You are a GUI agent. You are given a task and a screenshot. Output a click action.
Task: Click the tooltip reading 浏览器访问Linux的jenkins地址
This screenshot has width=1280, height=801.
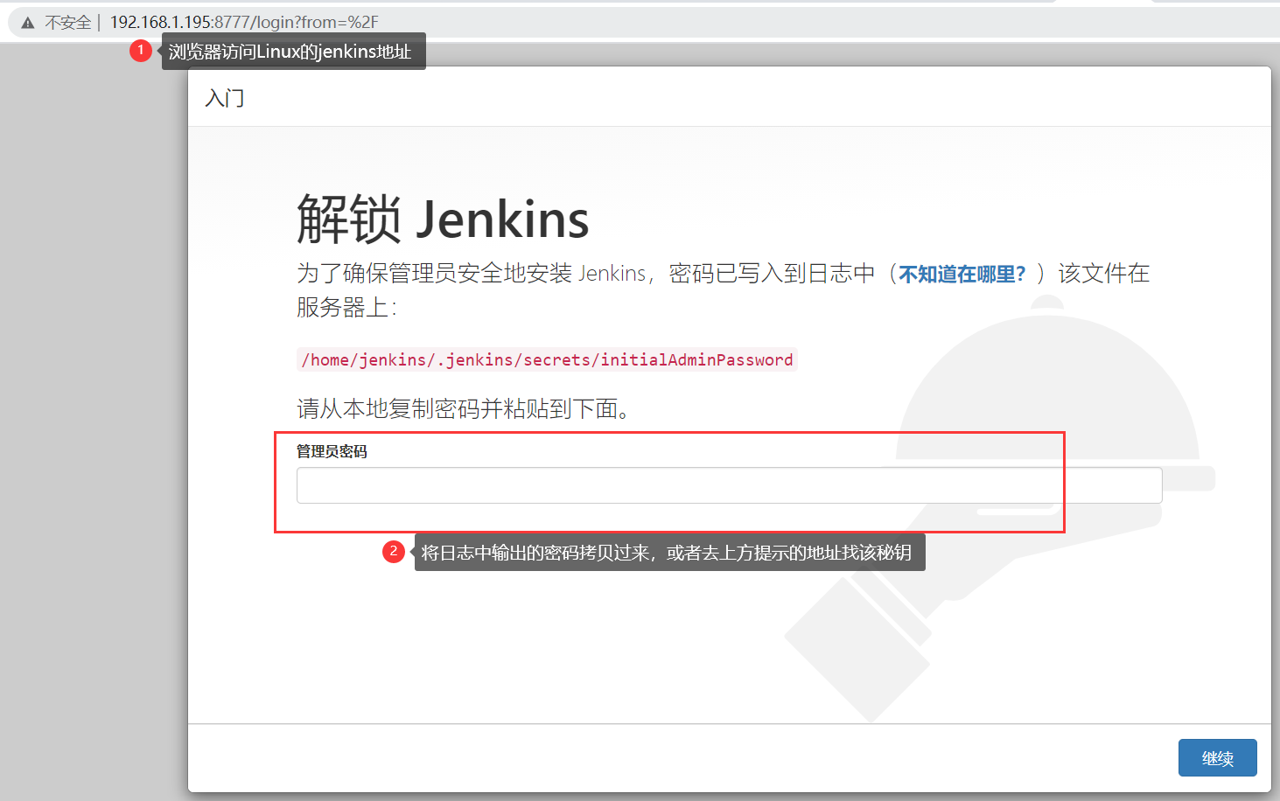[x=294, y=50]
